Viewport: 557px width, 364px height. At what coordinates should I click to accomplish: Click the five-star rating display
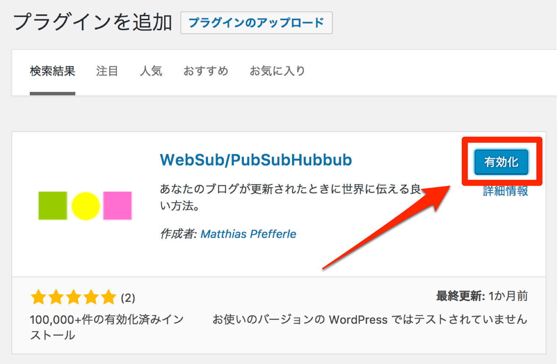tap(73, 297)
